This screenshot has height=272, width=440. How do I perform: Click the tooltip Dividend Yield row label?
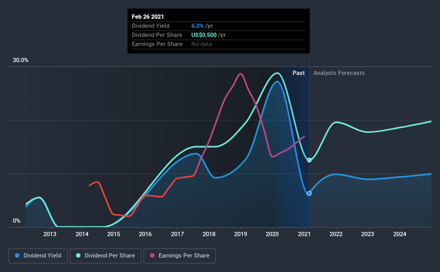(151, 26)
